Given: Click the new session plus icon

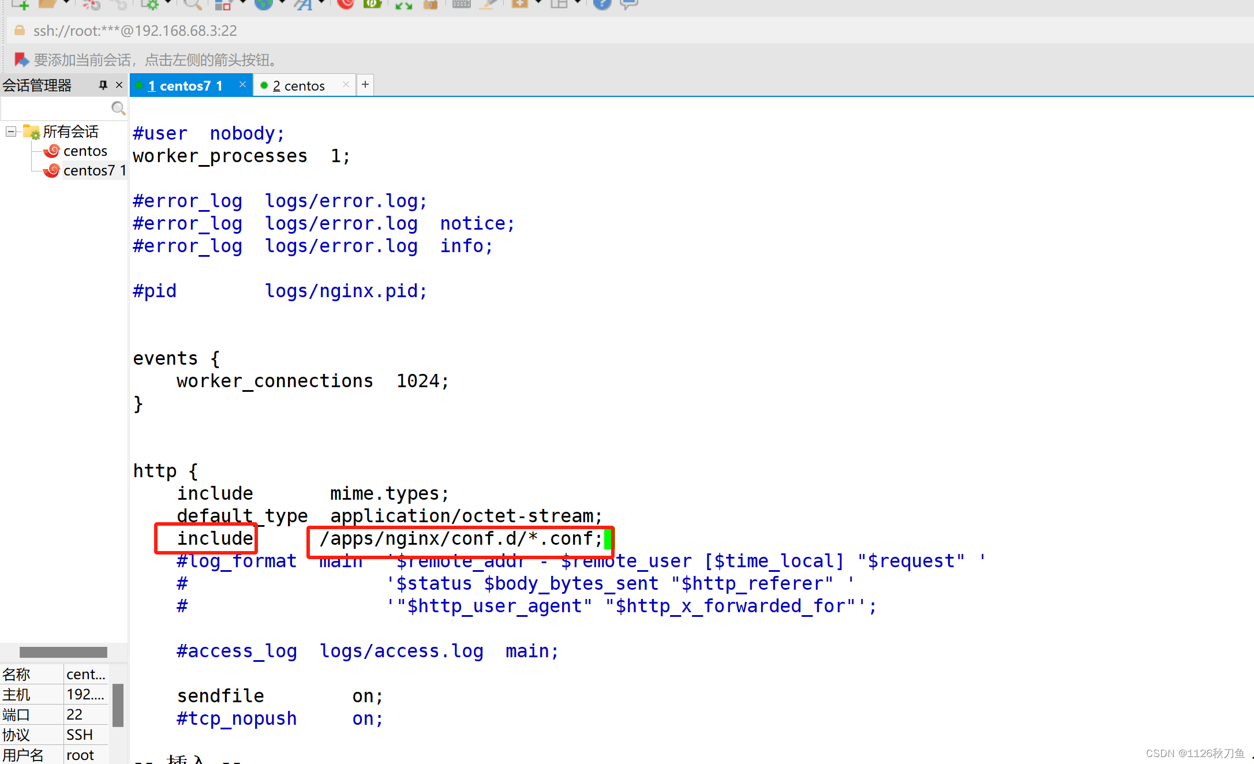Looking at the screenshot, I should pos(21,5).
